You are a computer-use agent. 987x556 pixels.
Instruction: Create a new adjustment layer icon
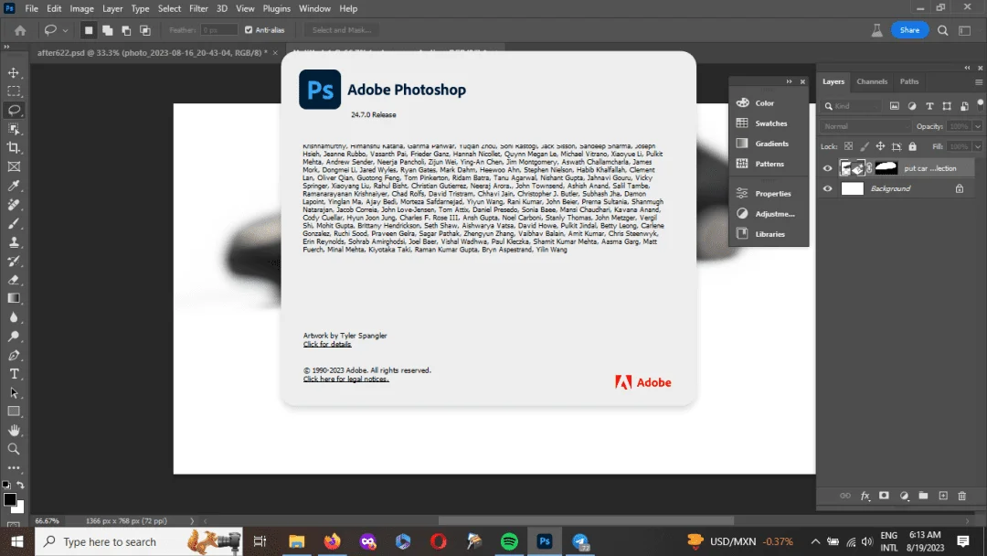904,497
